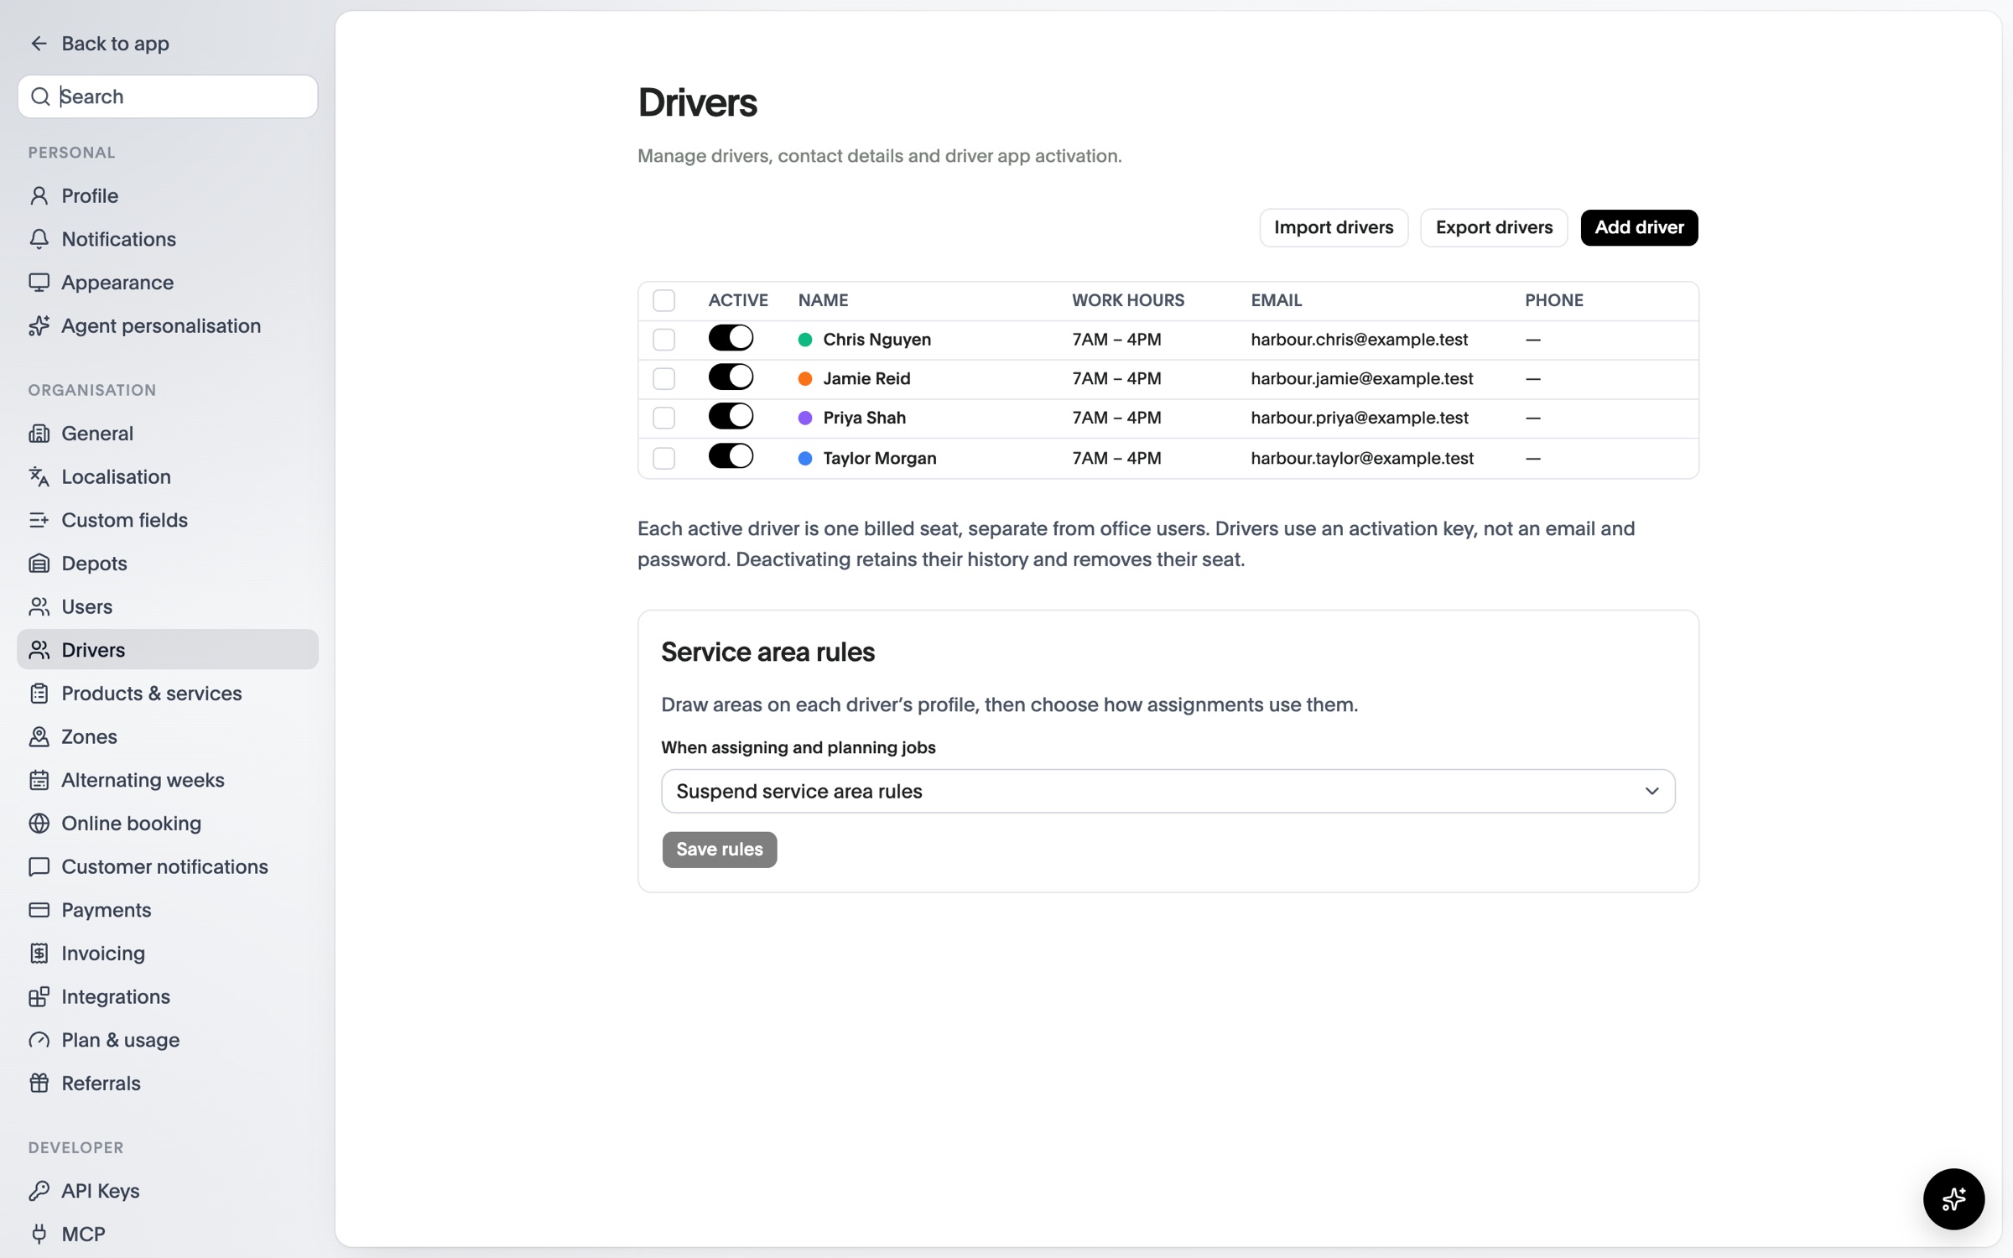
Task: Toggle active switch for Jamie Reid
Action: click(731, 377)
